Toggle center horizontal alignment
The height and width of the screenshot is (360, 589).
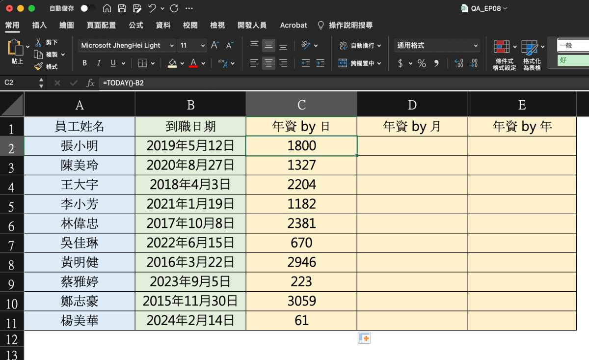tap(268, 63)
